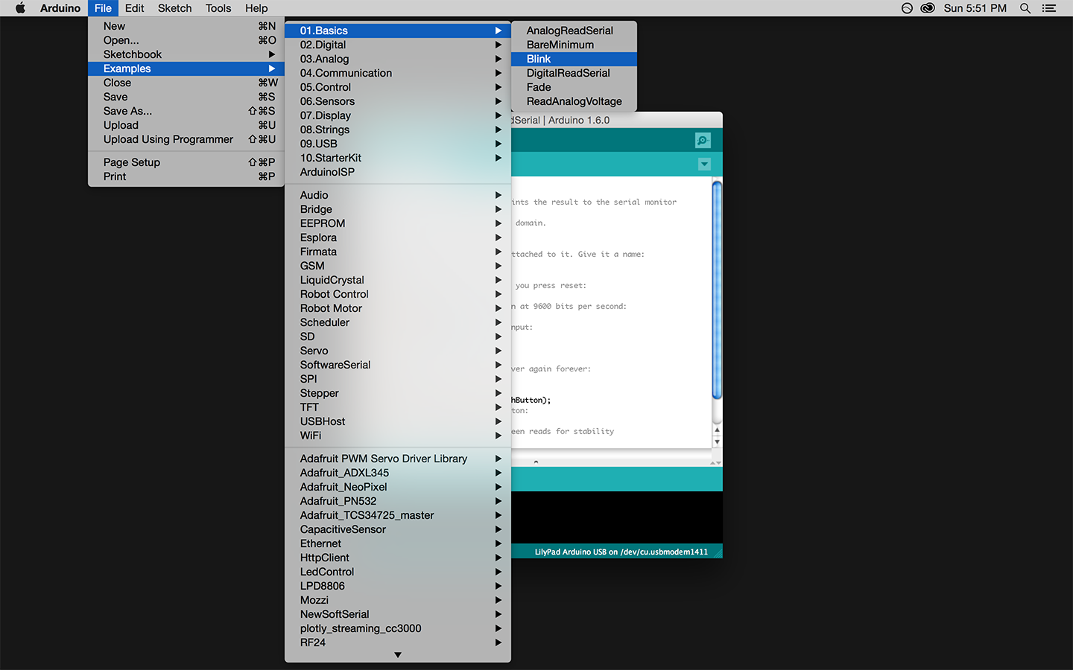The height and width of the screenshot is (670, 1073).
Task: Click the blue vertical scrollbar thumb
Action: point(717,290)
